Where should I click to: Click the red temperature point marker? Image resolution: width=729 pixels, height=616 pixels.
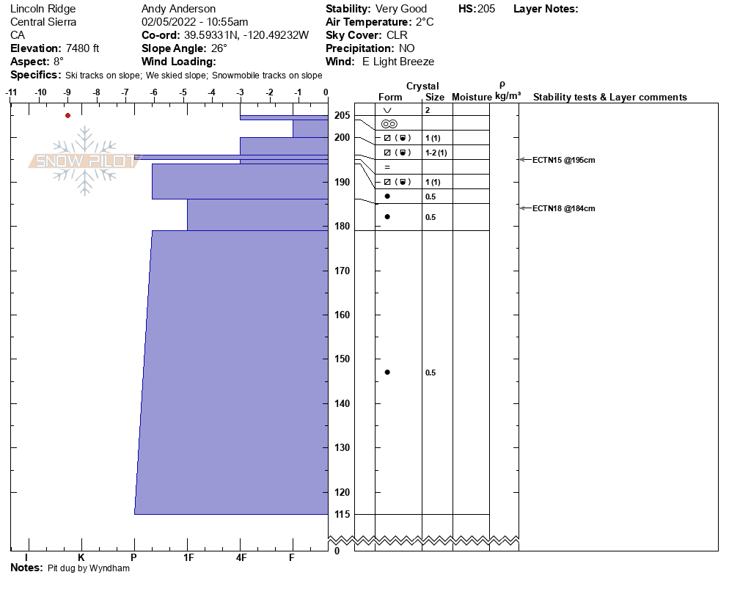pos(68,115)
